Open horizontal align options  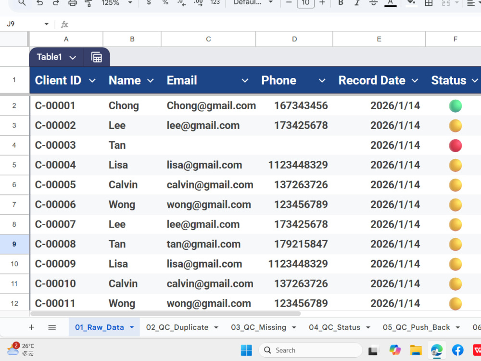click(x=470, y=3)
